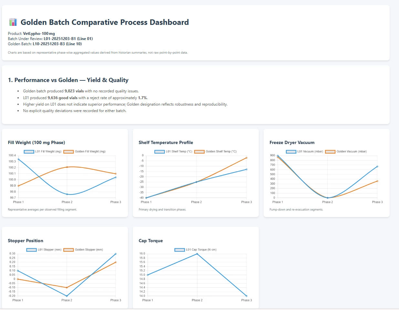Click Golden Fill Weight Phase 2 data point
This screenshot has width=399, height=310.
pos(67,167)
